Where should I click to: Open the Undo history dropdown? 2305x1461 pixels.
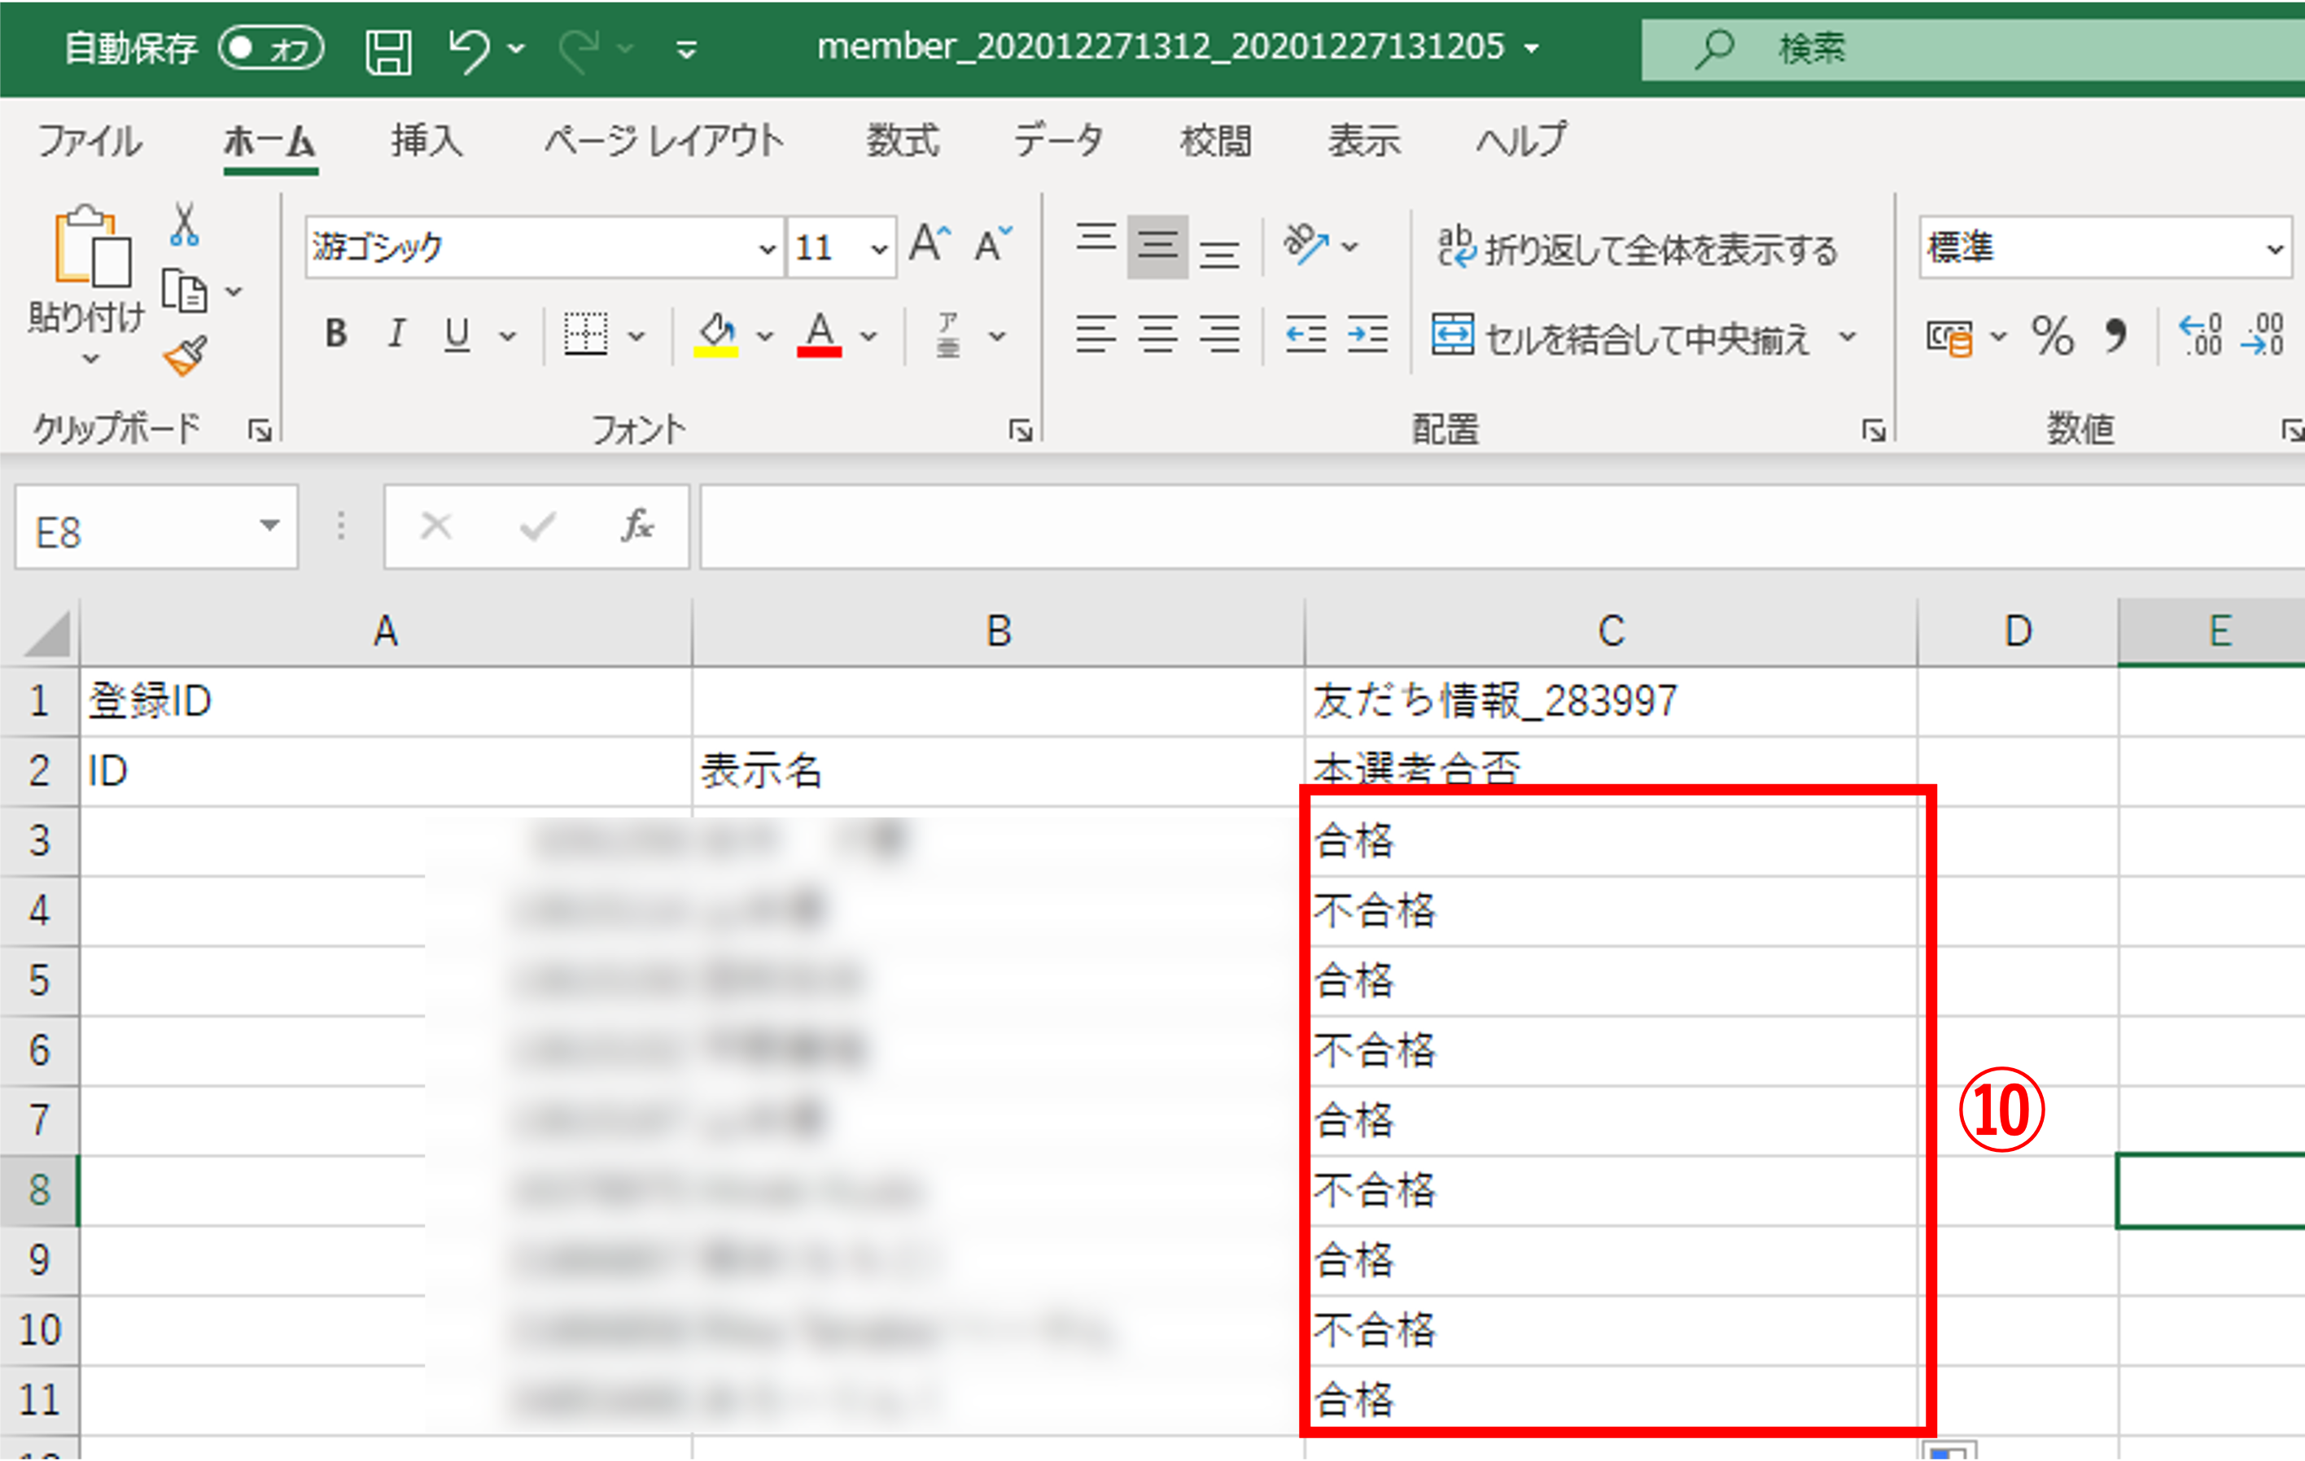click(517, 49)
